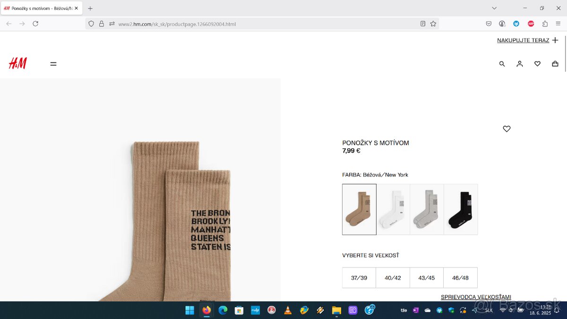Open the H&M hamburger menu
Screen dimensions: 567x319
pyautogui.click(x=53, y=64)
